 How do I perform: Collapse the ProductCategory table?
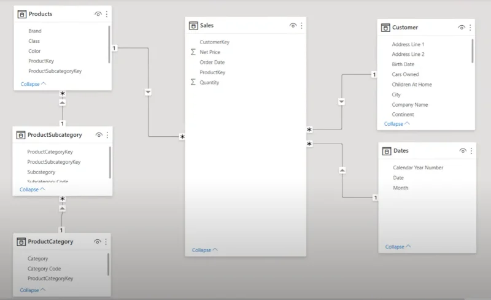coord(33,290)
